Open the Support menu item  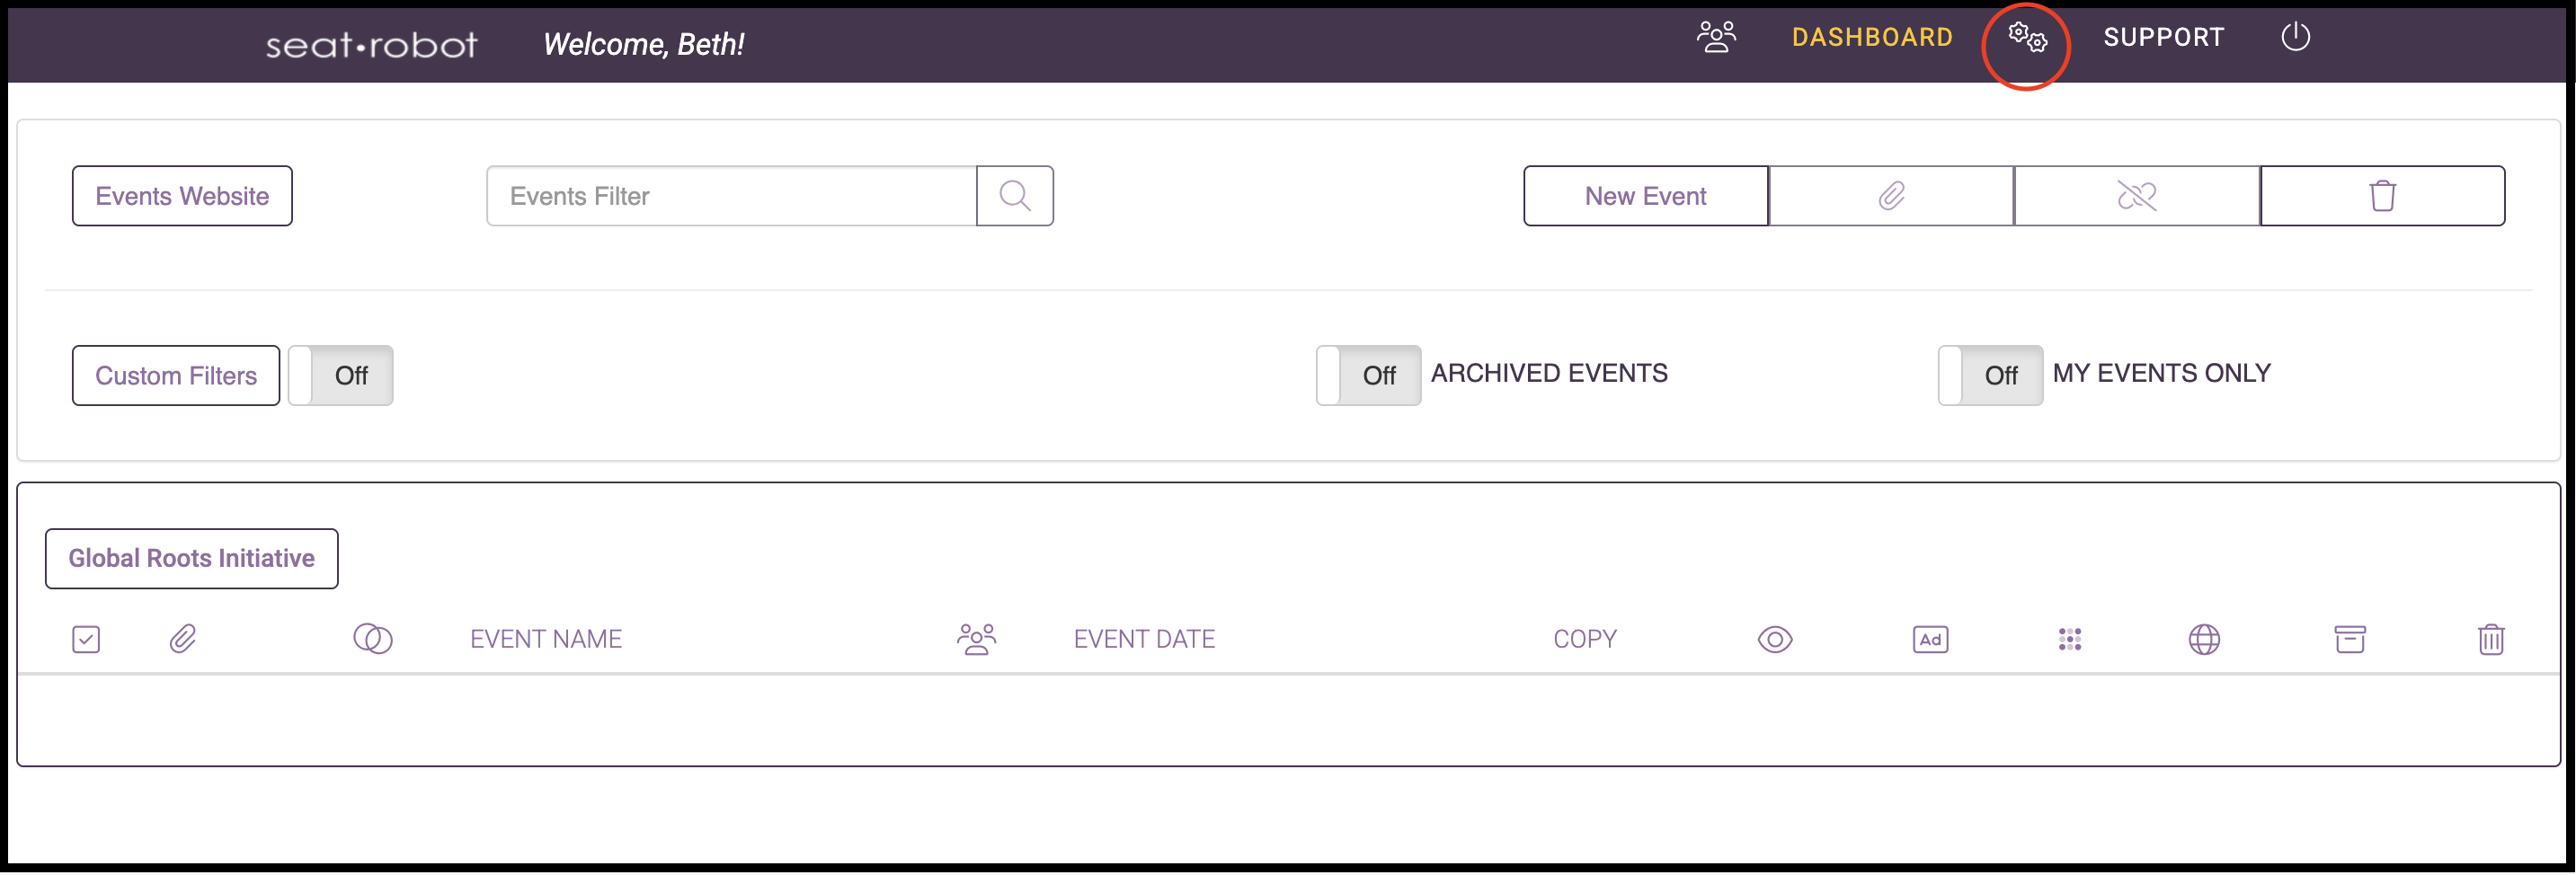click(x=2164, y=37)
